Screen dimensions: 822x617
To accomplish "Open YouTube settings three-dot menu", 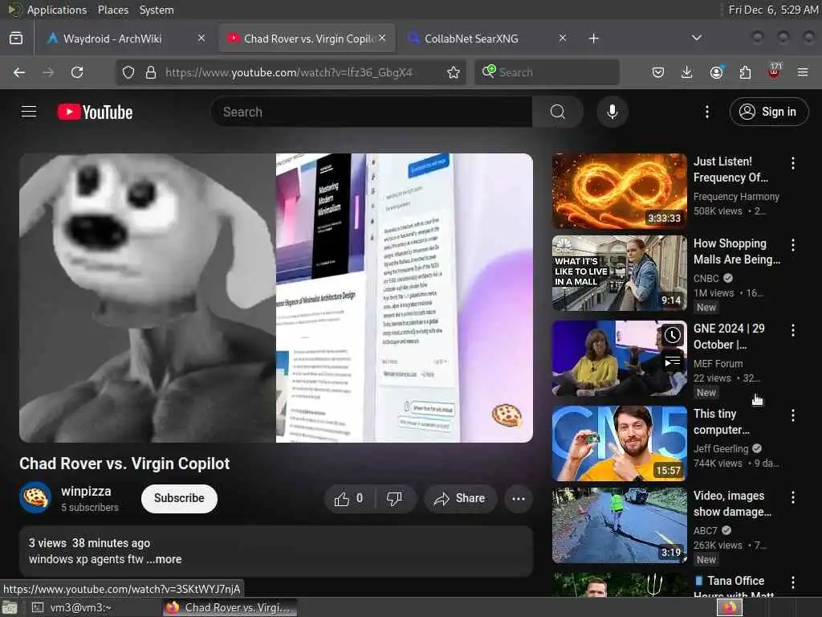I will click(x=706, y=112).
